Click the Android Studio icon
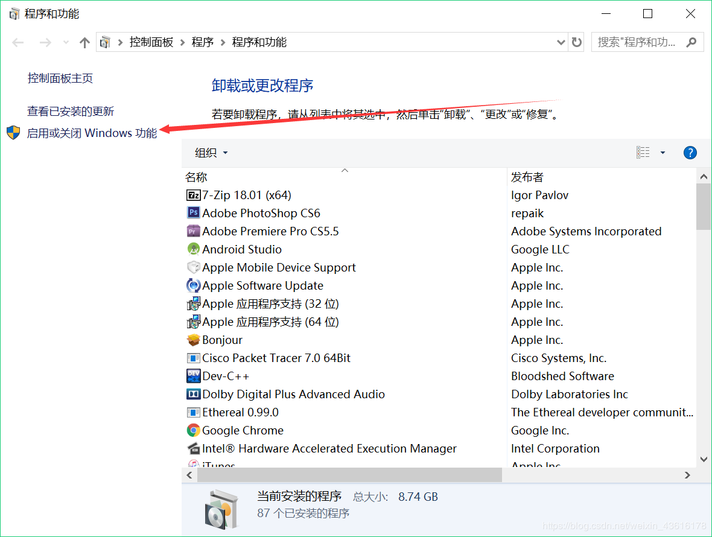Viewport: 712px width, 537px height. pos(194,249)
